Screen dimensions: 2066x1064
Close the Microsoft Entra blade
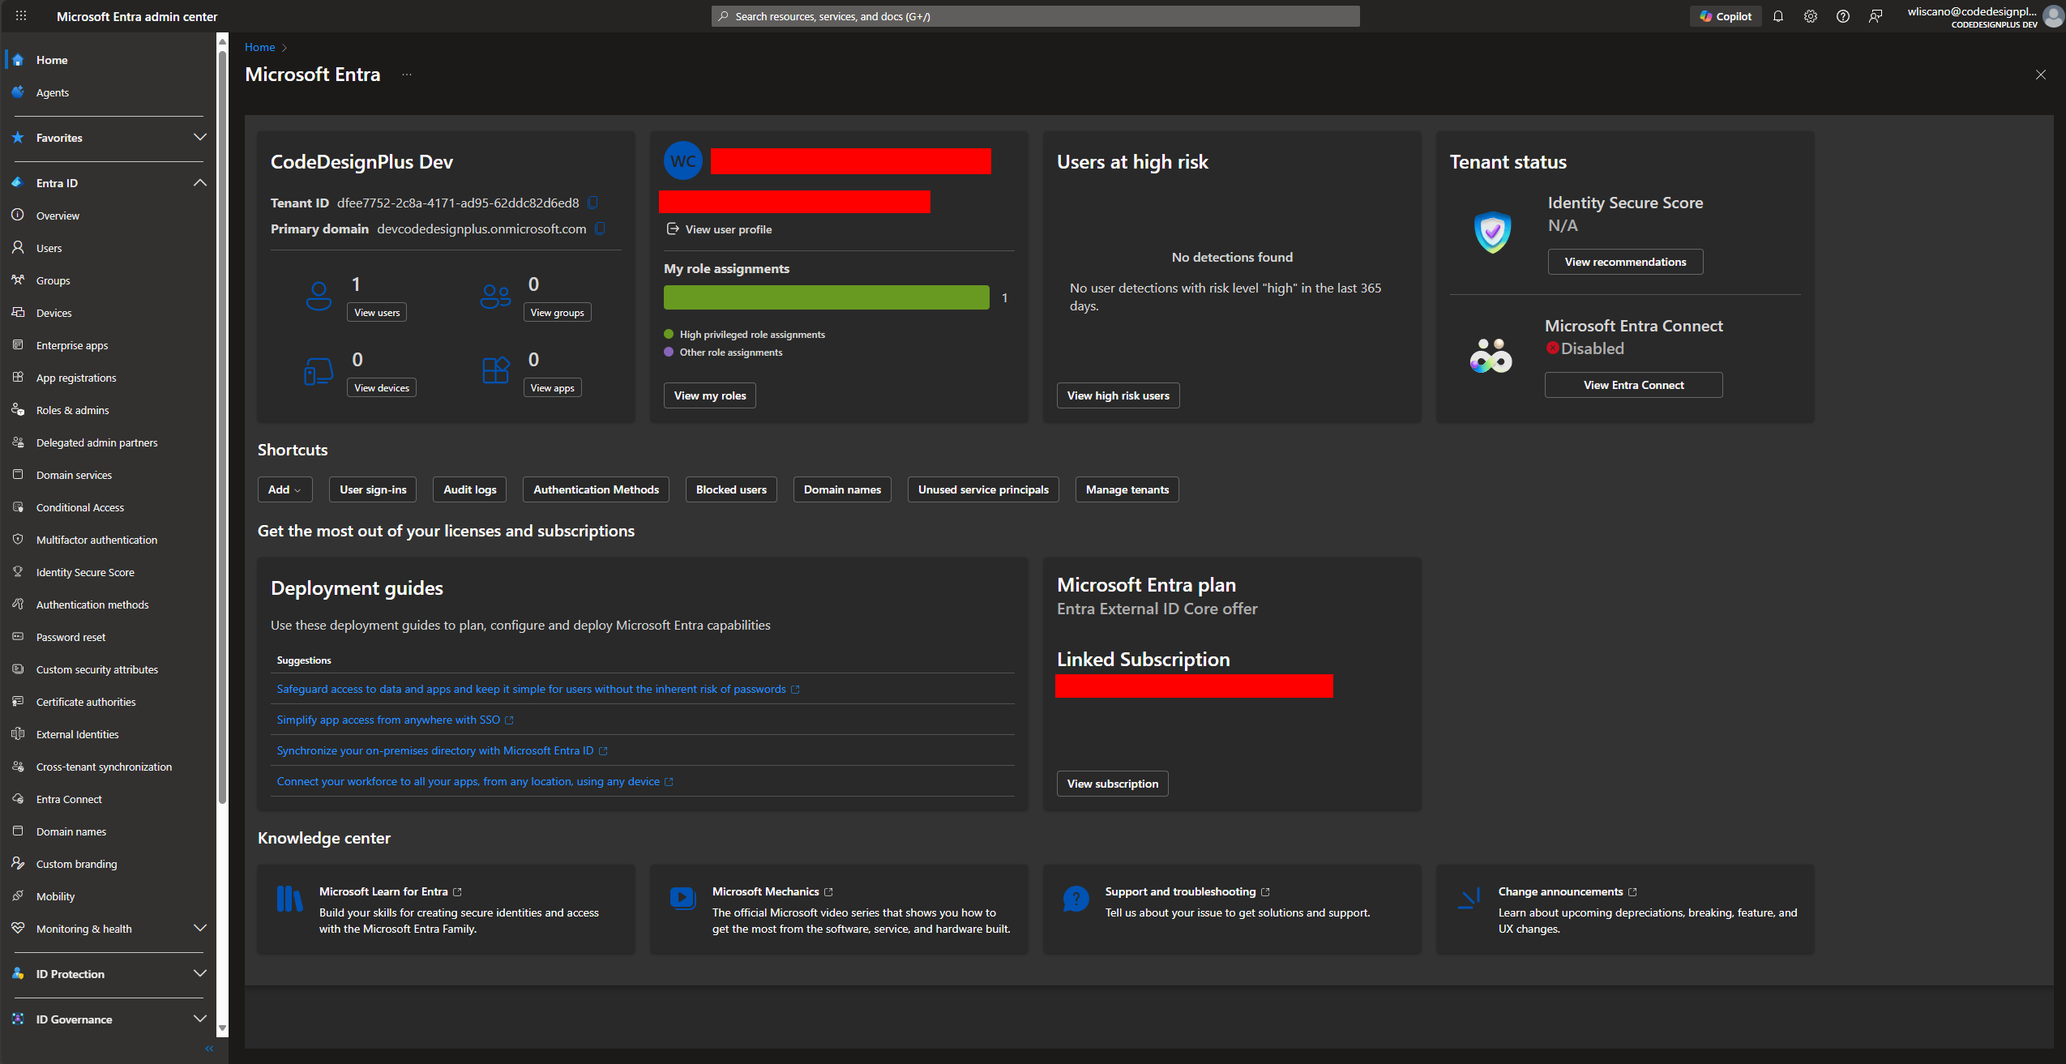[x=2041, y=75]
